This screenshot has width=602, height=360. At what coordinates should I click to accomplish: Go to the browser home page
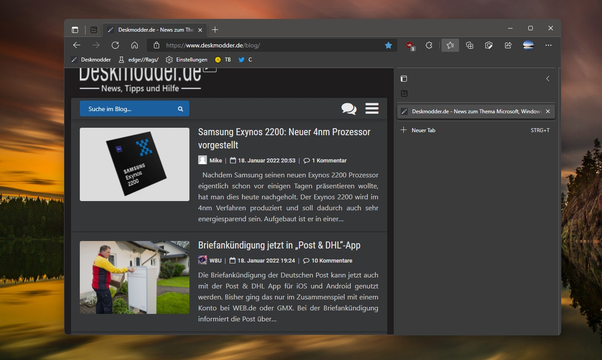135,45
